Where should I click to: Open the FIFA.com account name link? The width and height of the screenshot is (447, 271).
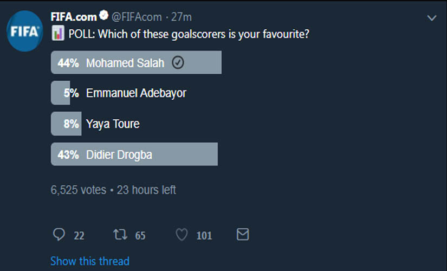pyautogui.click(x=73, y=17)
